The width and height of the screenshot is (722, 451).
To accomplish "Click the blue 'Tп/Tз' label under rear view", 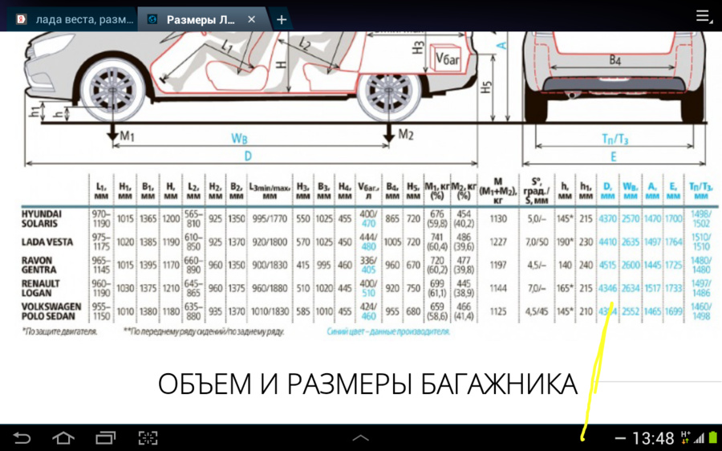I will (615, 139).
